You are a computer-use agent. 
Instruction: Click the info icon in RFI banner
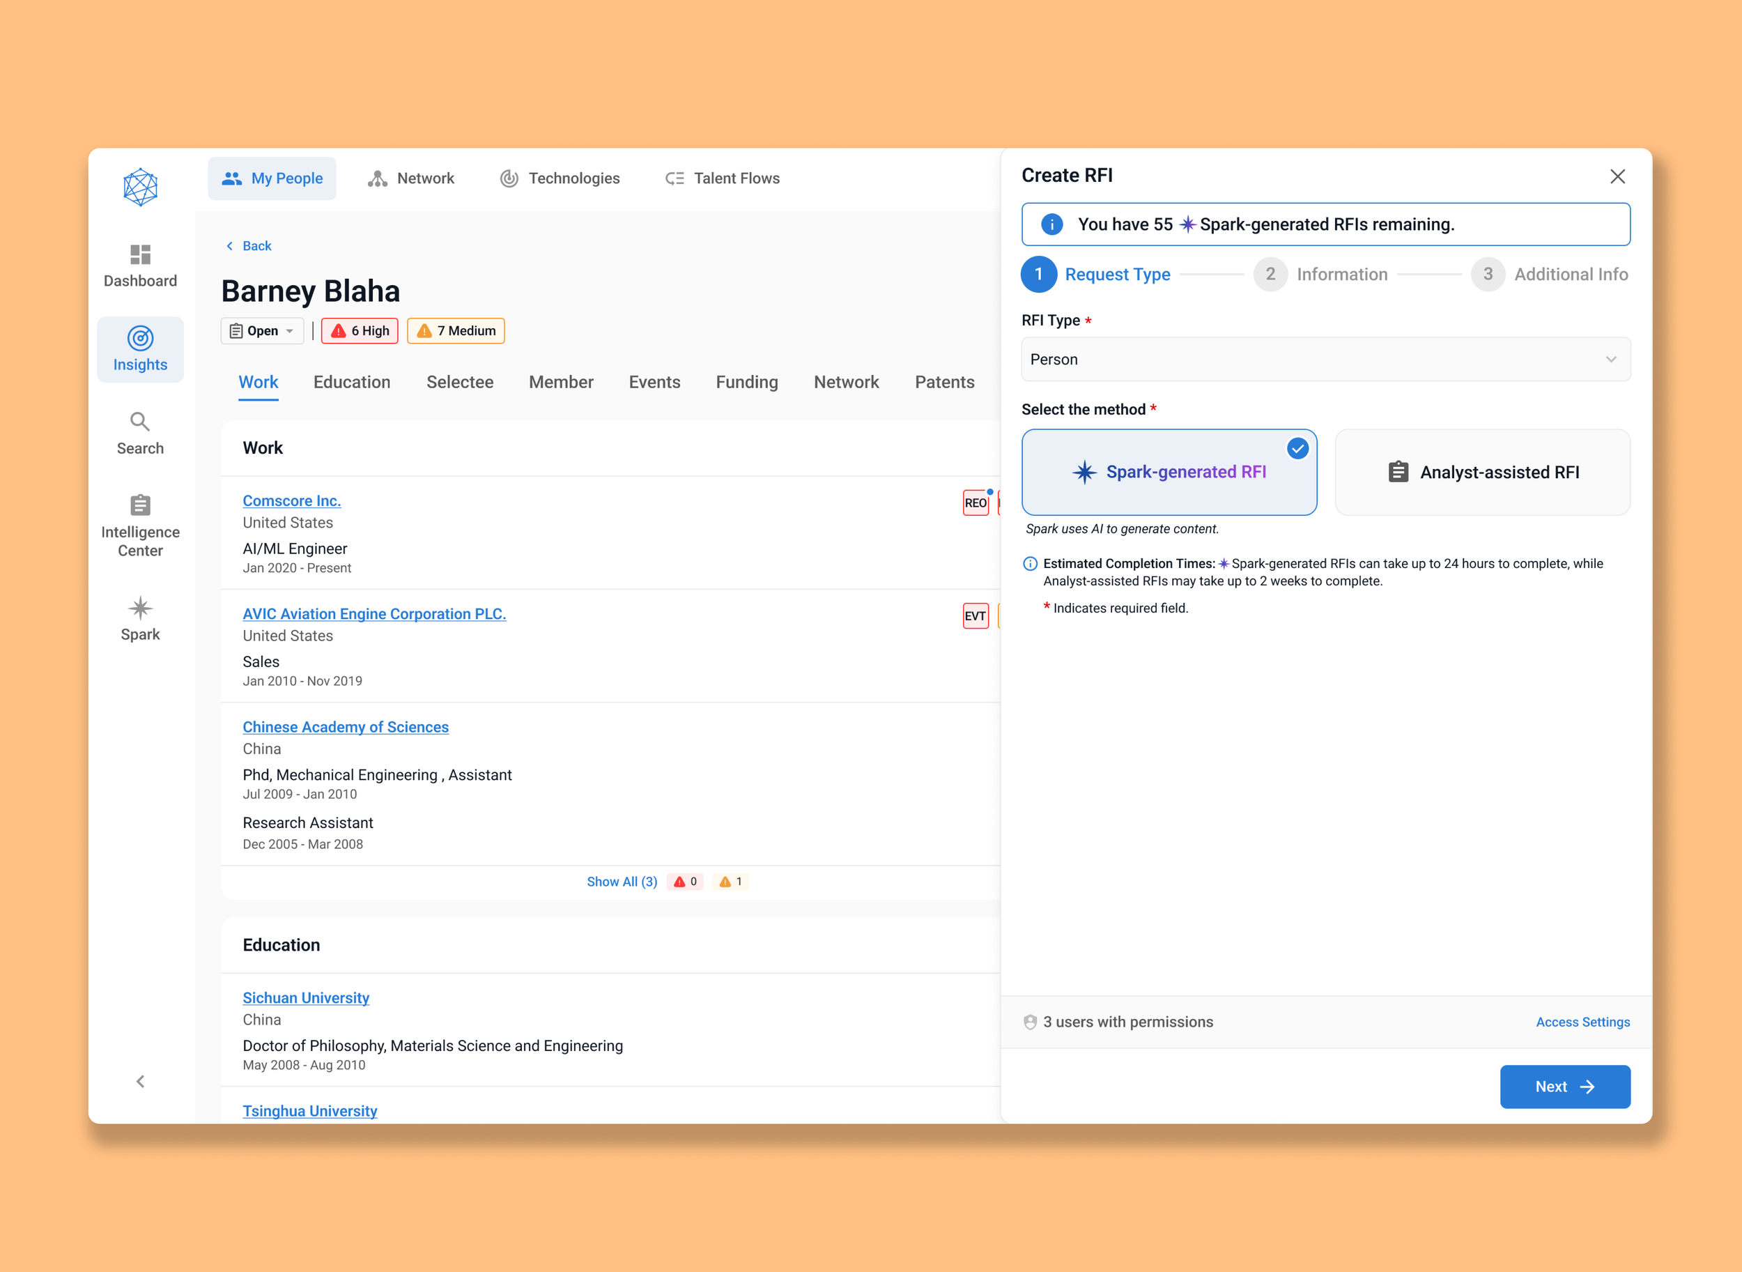pos(1051,224)
